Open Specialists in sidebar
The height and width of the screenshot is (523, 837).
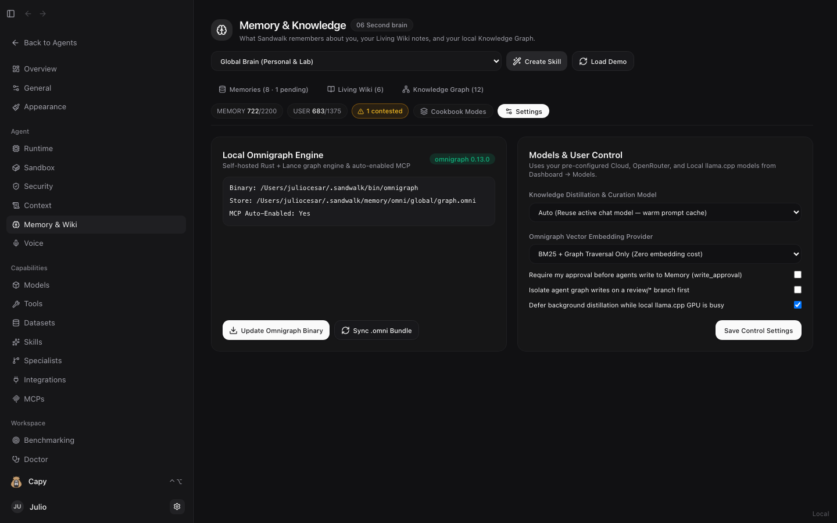point(96,361)
